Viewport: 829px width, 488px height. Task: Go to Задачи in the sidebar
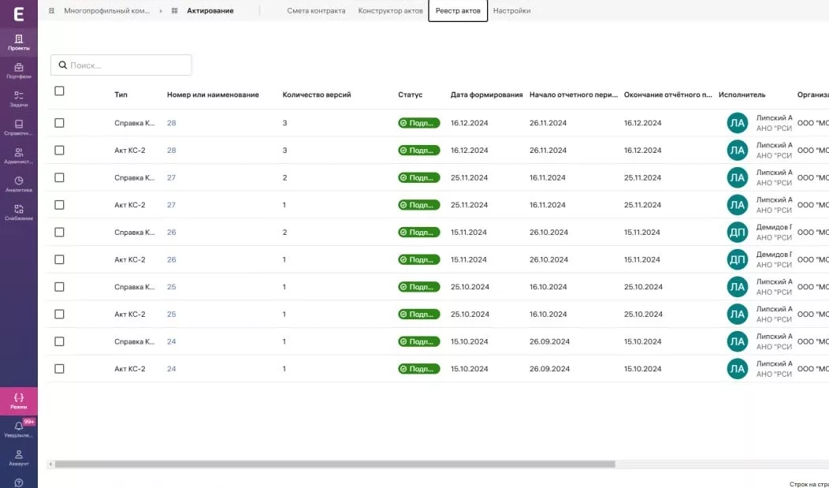point(19,99)
